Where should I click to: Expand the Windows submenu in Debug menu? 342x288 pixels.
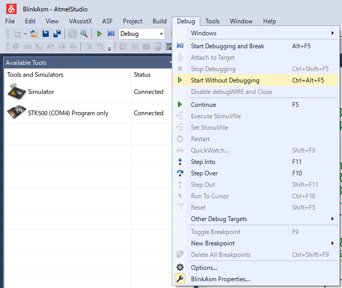tap(256, 33)
